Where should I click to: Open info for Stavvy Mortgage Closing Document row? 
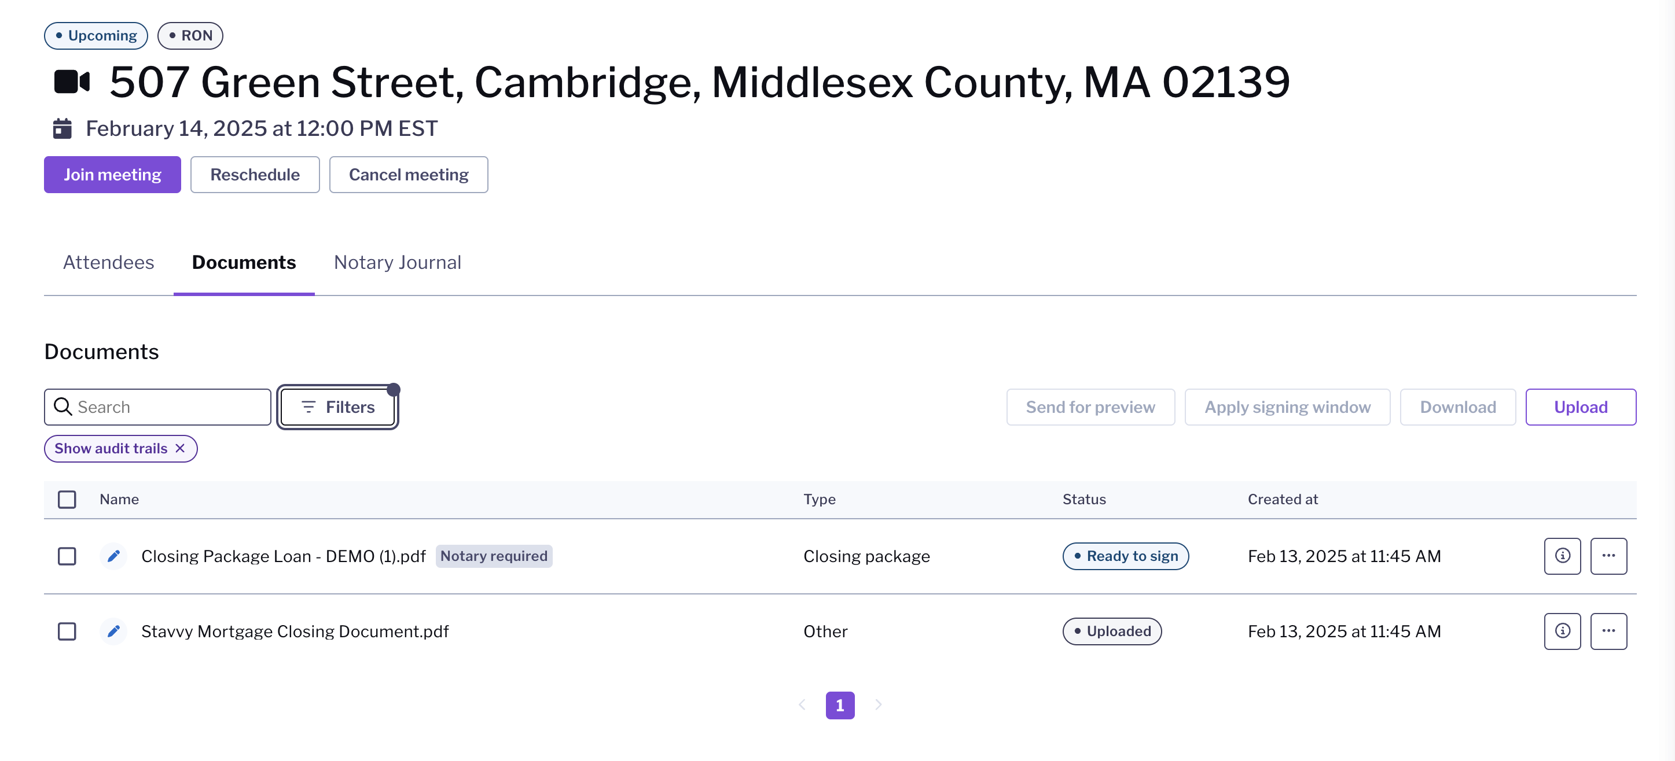click(1562, 631)
